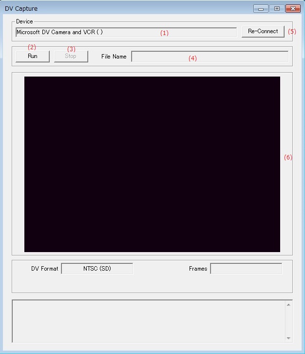
Task: Click the DV Format label
Action: (x=45, y=269)
